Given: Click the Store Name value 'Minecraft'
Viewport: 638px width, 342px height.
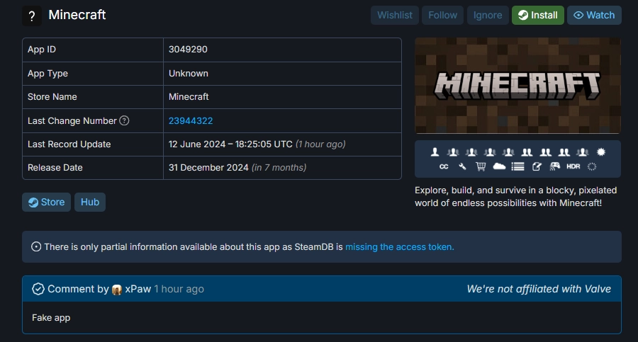Looking at the screenshot, I should pyautogui.click(x=189, y=97).
